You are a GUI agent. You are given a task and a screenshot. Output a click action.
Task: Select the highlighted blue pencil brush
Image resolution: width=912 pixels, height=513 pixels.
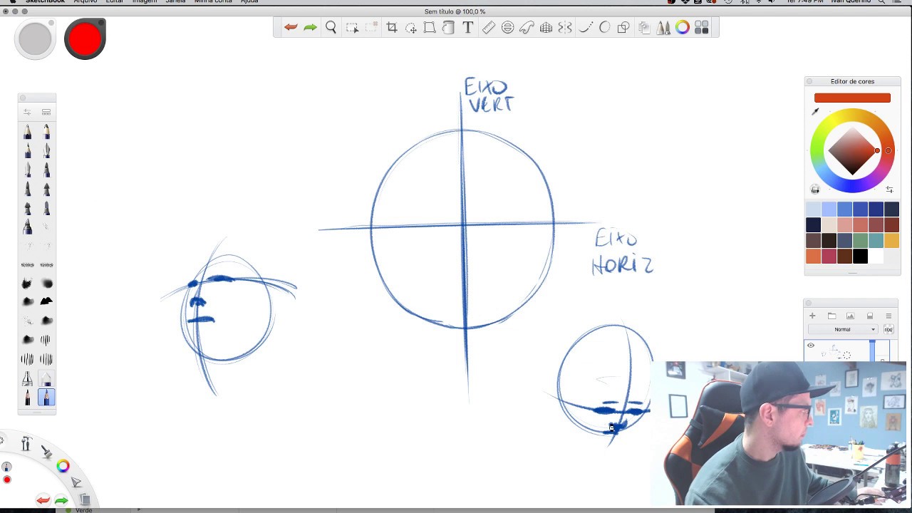(x=46, y=398)
